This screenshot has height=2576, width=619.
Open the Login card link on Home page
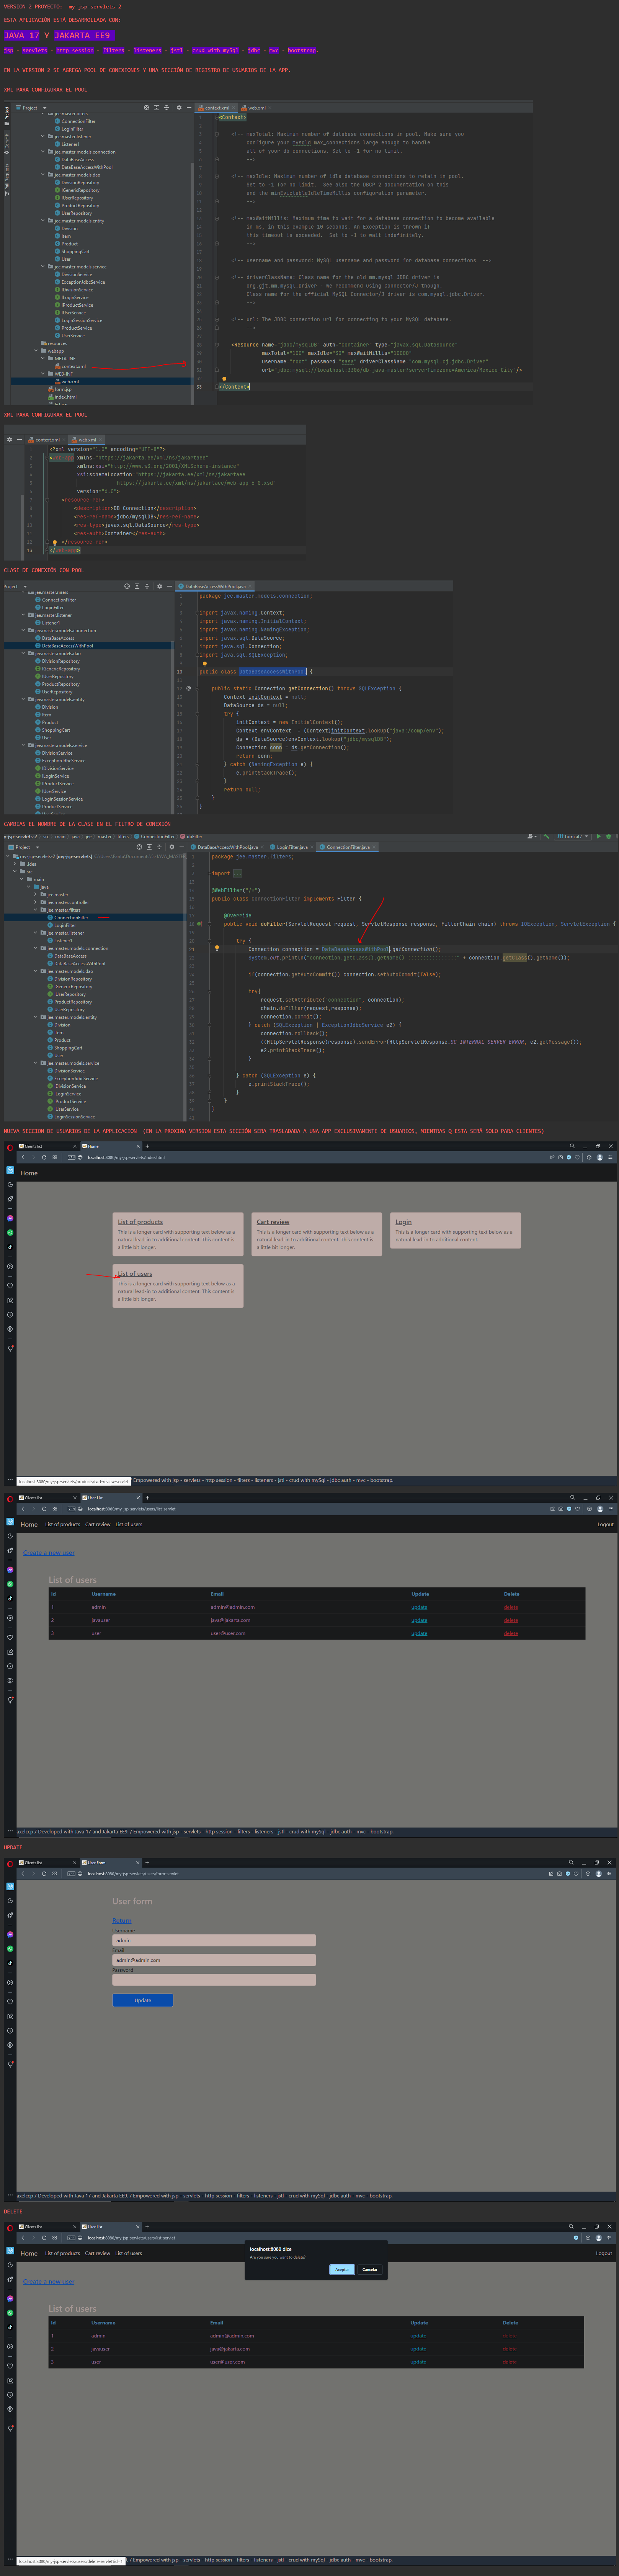pyautogui.click(x=403, y=1222)
